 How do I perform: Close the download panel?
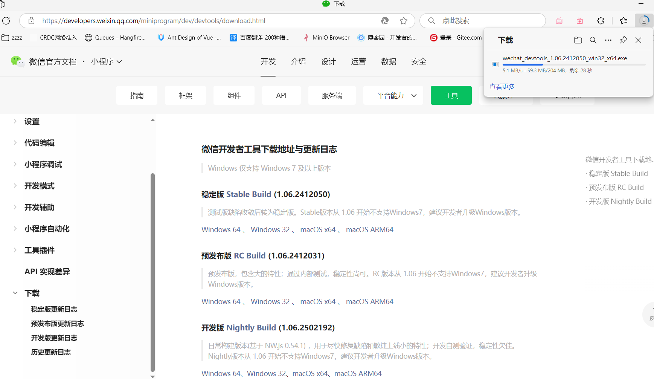[638, 40]
